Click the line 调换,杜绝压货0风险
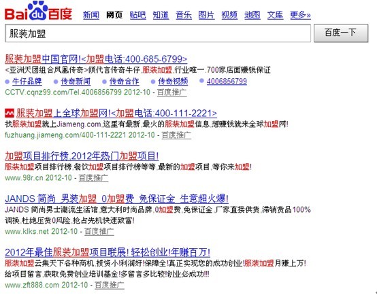Screen dimensions: 377x295 tap(69, 220)
